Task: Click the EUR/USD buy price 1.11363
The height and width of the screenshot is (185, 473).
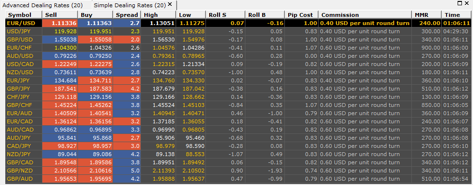Action: coord(95,23)
